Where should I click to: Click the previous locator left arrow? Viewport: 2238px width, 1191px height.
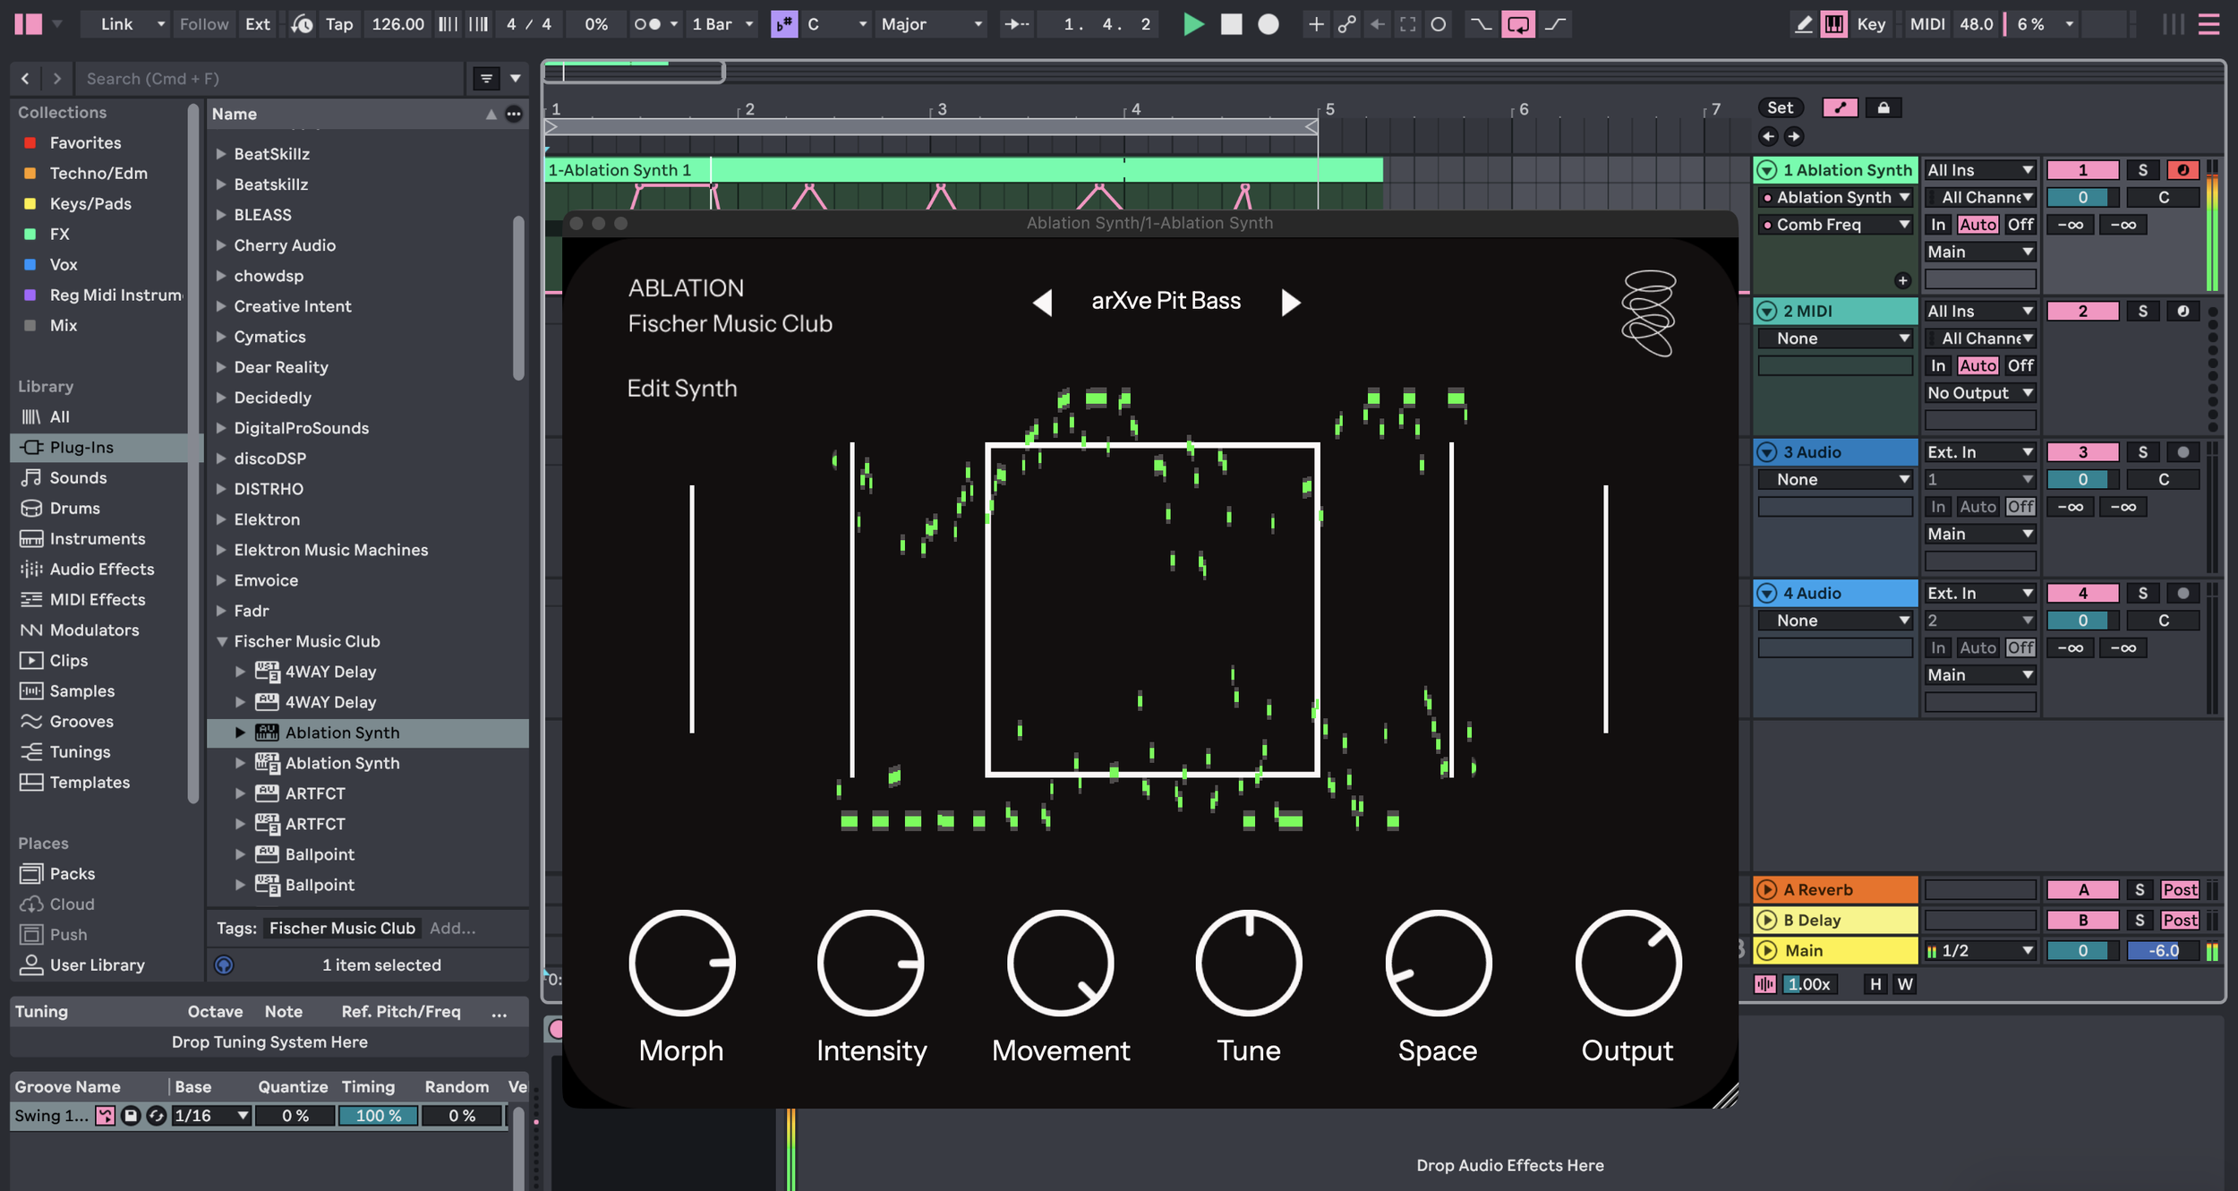click(1768, 136)
